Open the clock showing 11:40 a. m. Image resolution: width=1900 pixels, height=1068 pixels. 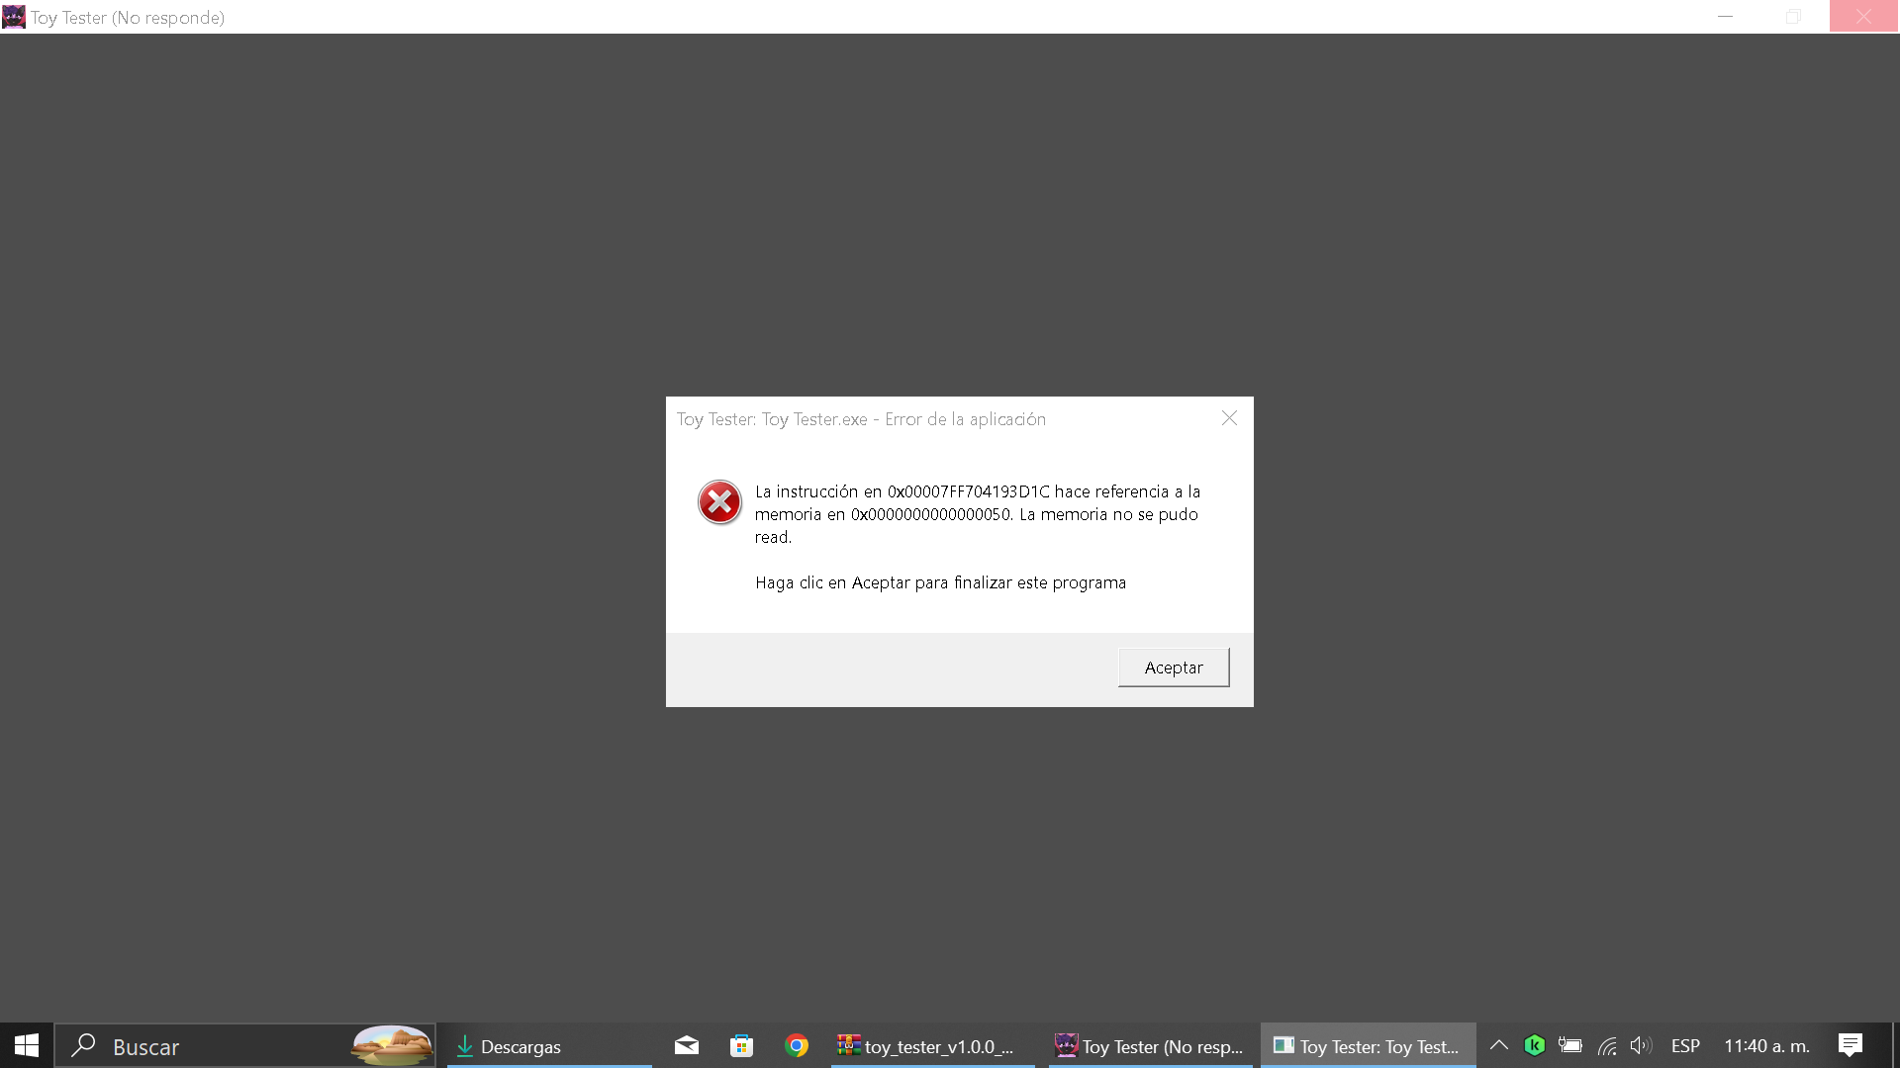pyautogui.click(x=1766, y=1046)
